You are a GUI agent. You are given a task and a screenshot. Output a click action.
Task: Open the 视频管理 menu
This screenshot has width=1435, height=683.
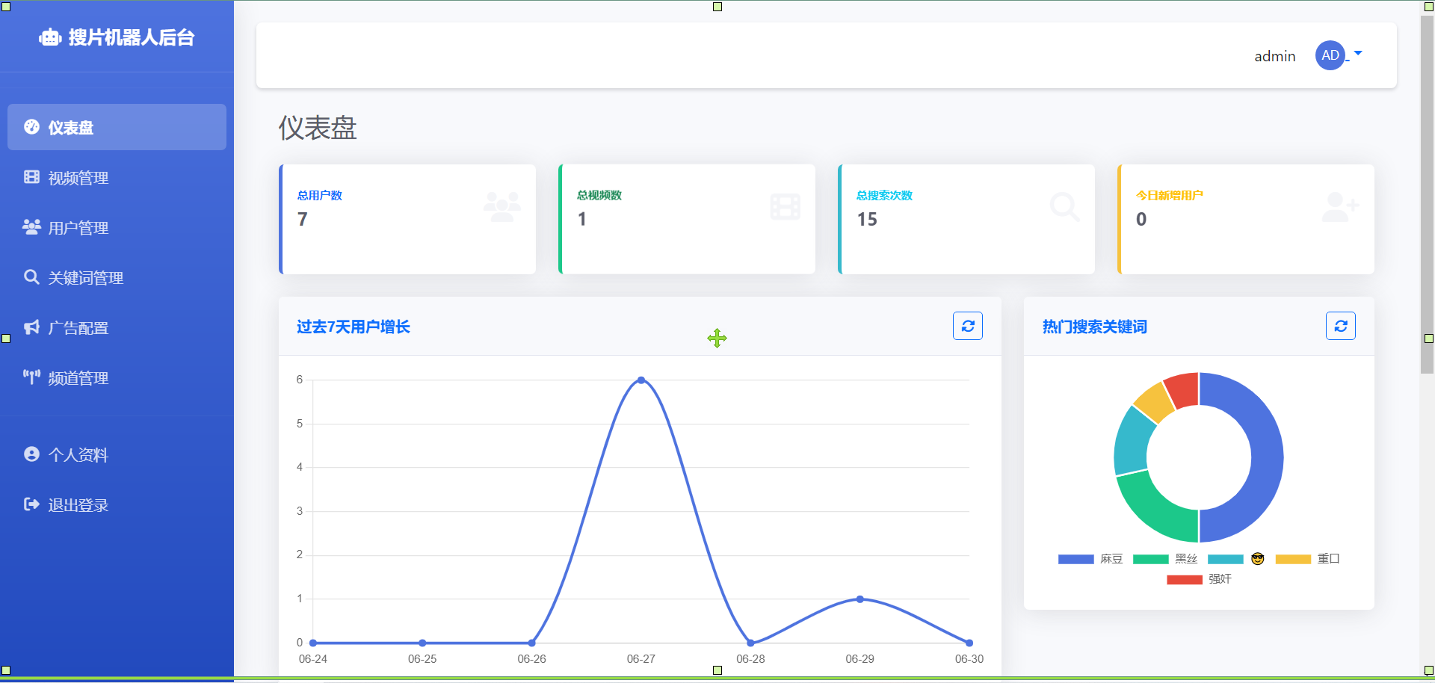pos(78,178)
